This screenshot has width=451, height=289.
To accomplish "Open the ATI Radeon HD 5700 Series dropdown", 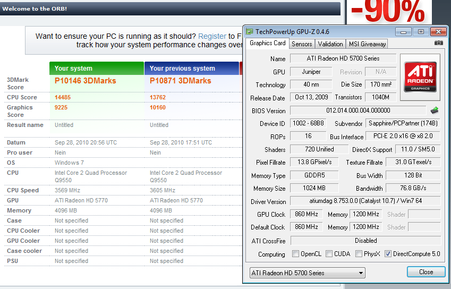I will (308, 273).
